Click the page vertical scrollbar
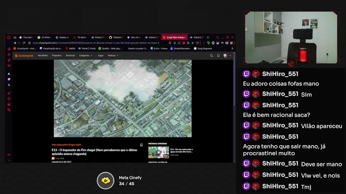 (234, 79)
